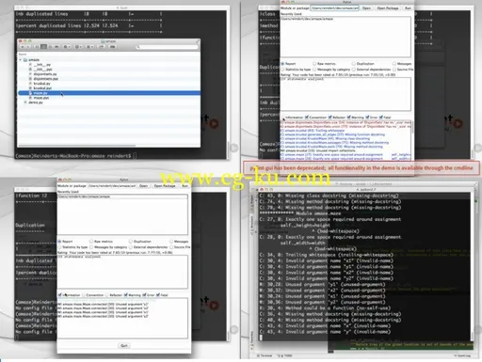This screenshot has width=482, height=362.
Task: Select maze.pyc in the Finder list
Action: point(41,98)
